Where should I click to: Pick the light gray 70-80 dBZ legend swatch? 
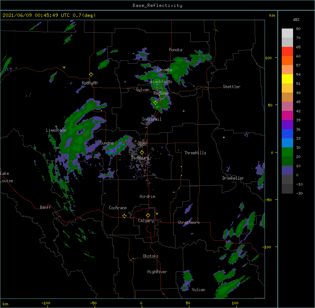(x=287, y=33)
